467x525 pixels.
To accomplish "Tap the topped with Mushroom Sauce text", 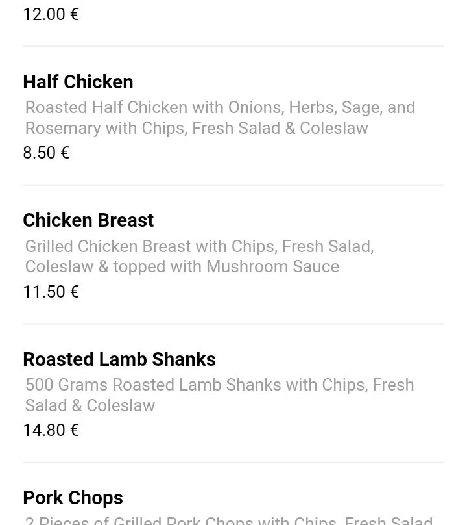I will tap(226, 267).
